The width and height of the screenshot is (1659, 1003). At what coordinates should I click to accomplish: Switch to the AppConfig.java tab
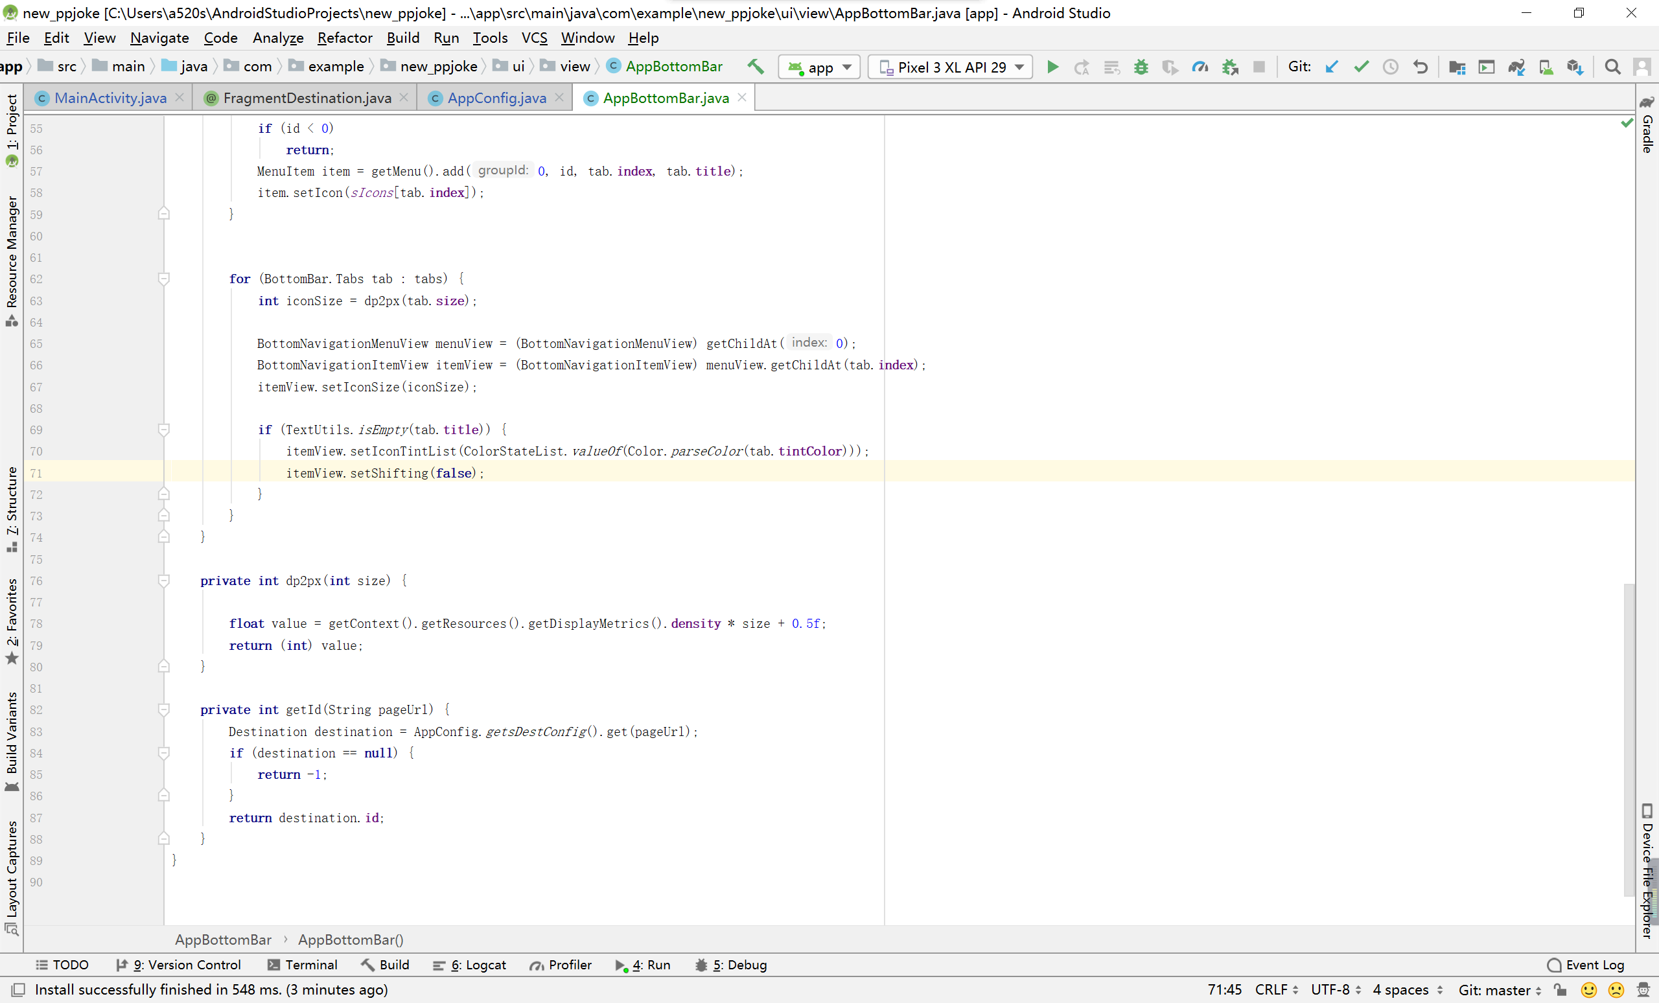coord(496,98)
